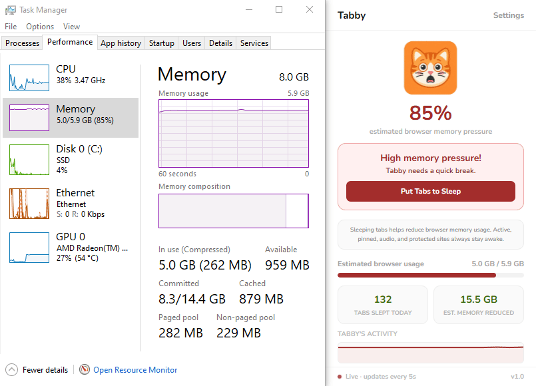Open the File menu
This screenshot has height=386, width=536.
(x=11, y=27)
